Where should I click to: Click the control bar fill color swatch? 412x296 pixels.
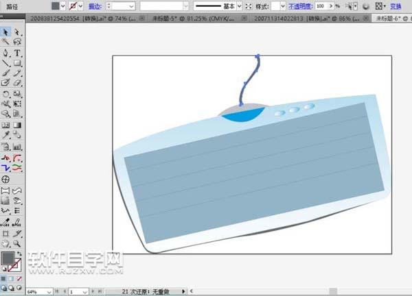pyautogui.click(x=56, y=6)
